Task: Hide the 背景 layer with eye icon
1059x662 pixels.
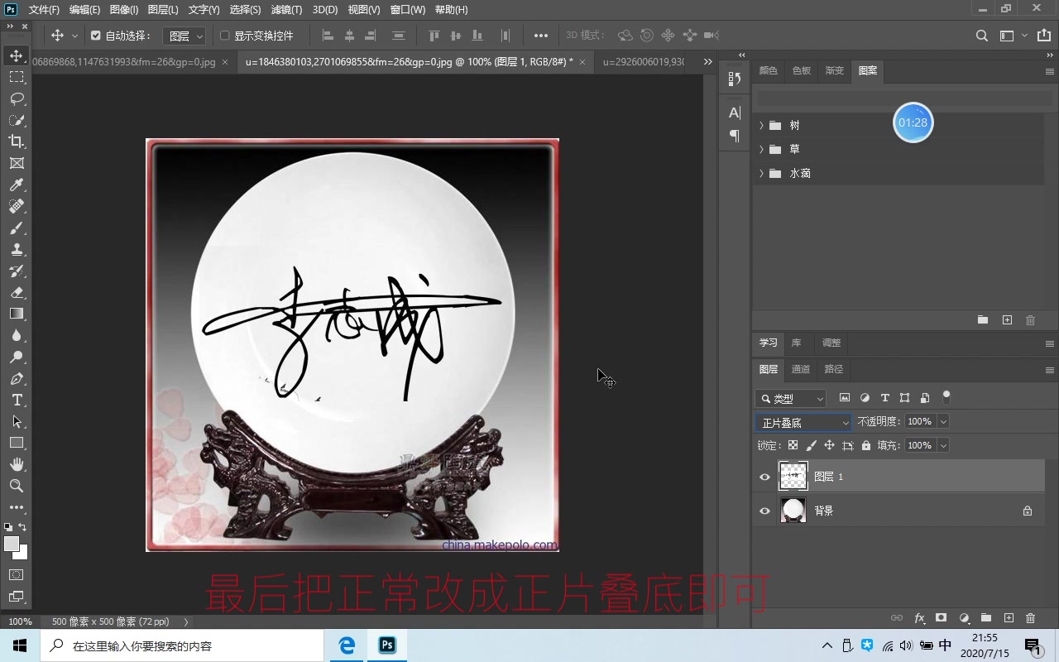Action: tap(764, 511)
